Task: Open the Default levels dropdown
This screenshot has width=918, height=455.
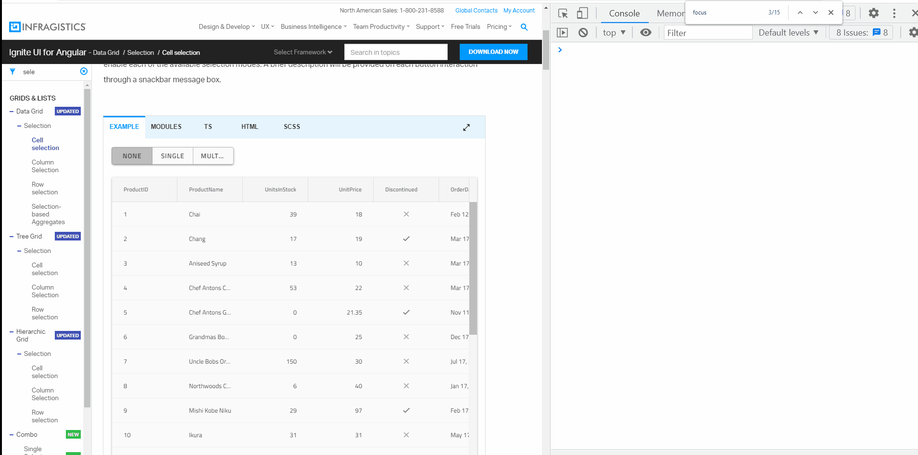Action: click(788, 32)
